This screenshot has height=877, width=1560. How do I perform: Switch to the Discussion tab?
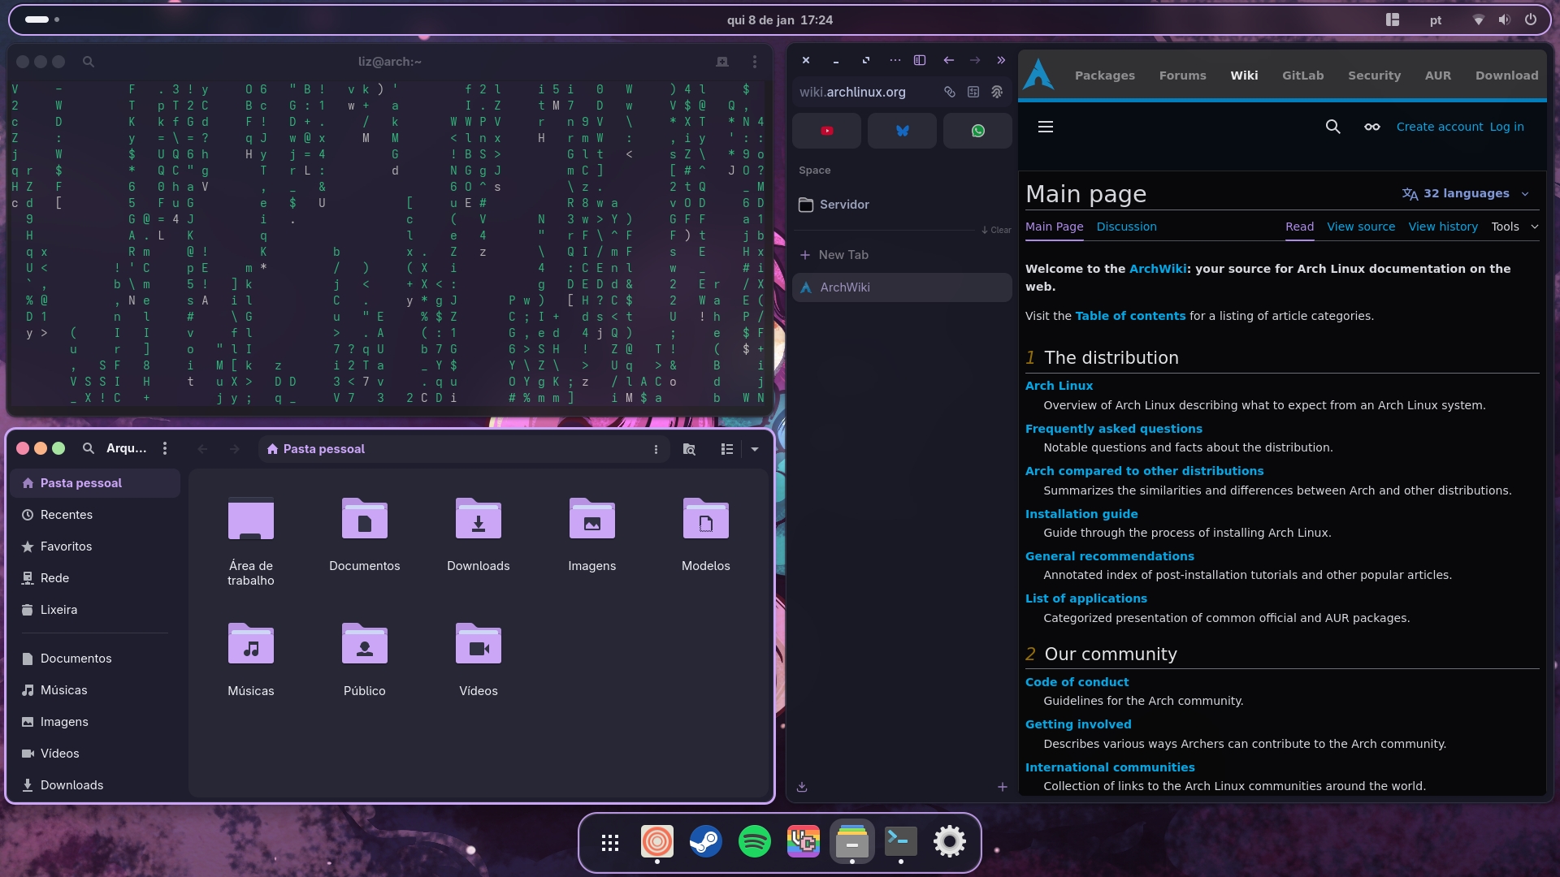coord(1126,227)
